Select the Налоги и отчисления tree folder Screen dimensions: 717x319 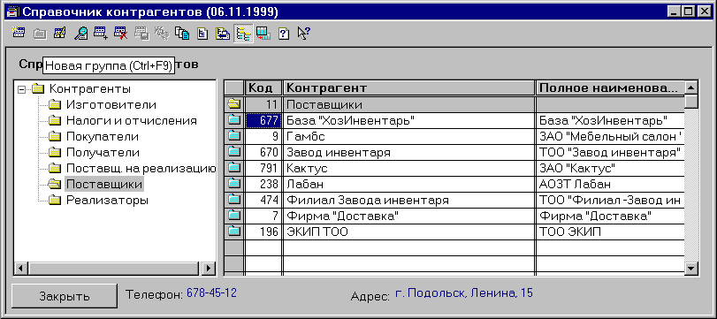point(132,121)
